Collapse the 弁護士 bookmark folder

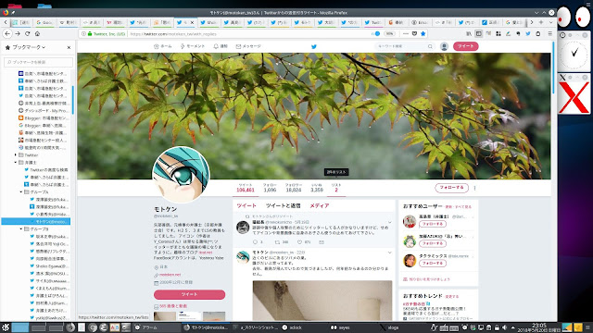(16, 163)
